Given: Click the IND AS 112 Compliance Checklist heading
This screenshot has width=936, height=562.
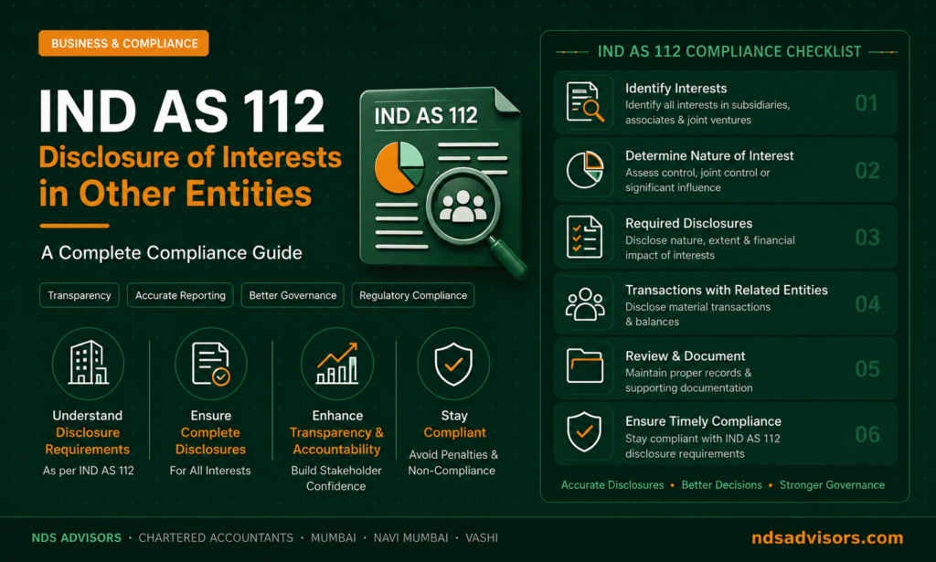Looking at the screenshot, I should coord(729,52).
